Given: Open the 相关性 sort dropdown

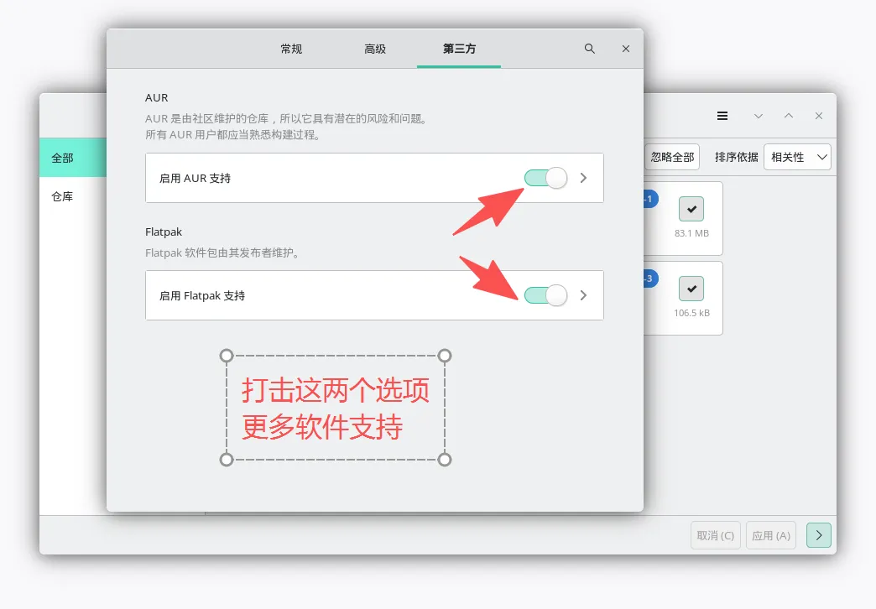Looking at the screenshot, I should 797,157.
